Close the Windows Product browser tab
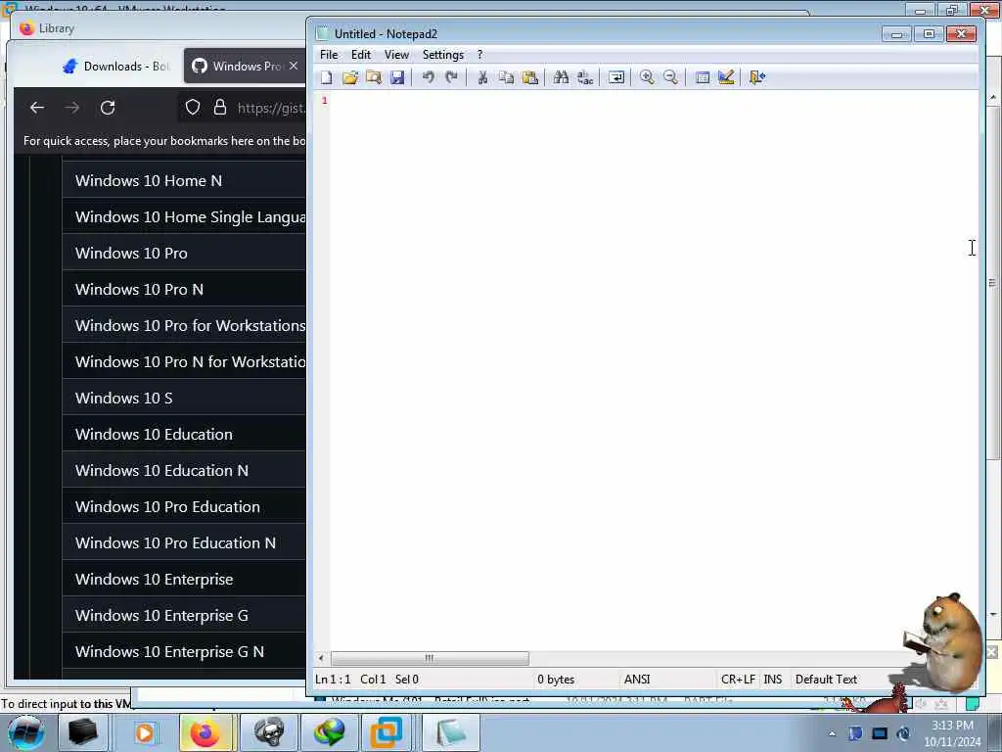This screenshot has height=752, width=1002. tap(294, 66)
